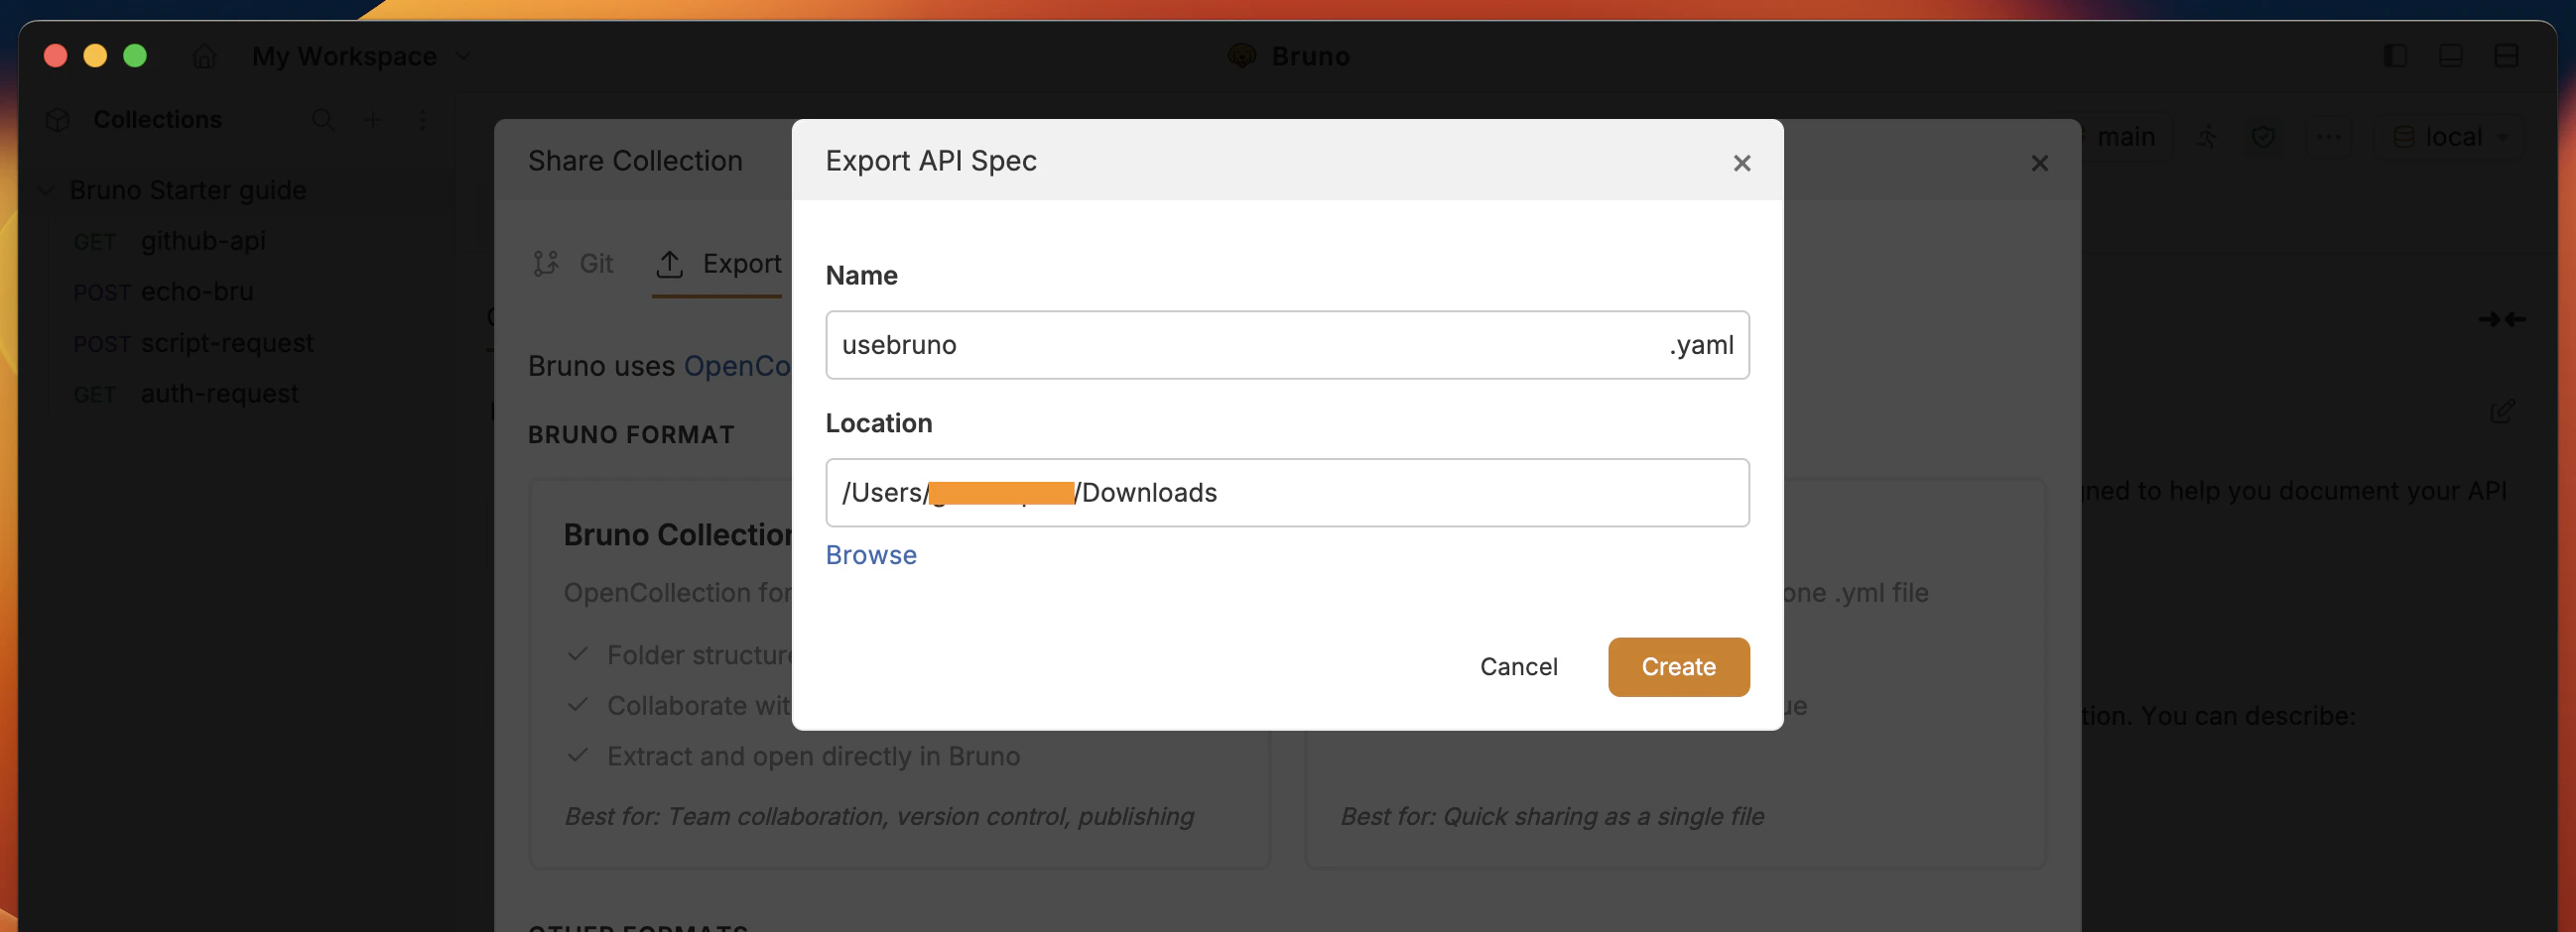Select the Export tab in Share Collection
Viewport: 2576px width, 932px height.
coord(718,264)
